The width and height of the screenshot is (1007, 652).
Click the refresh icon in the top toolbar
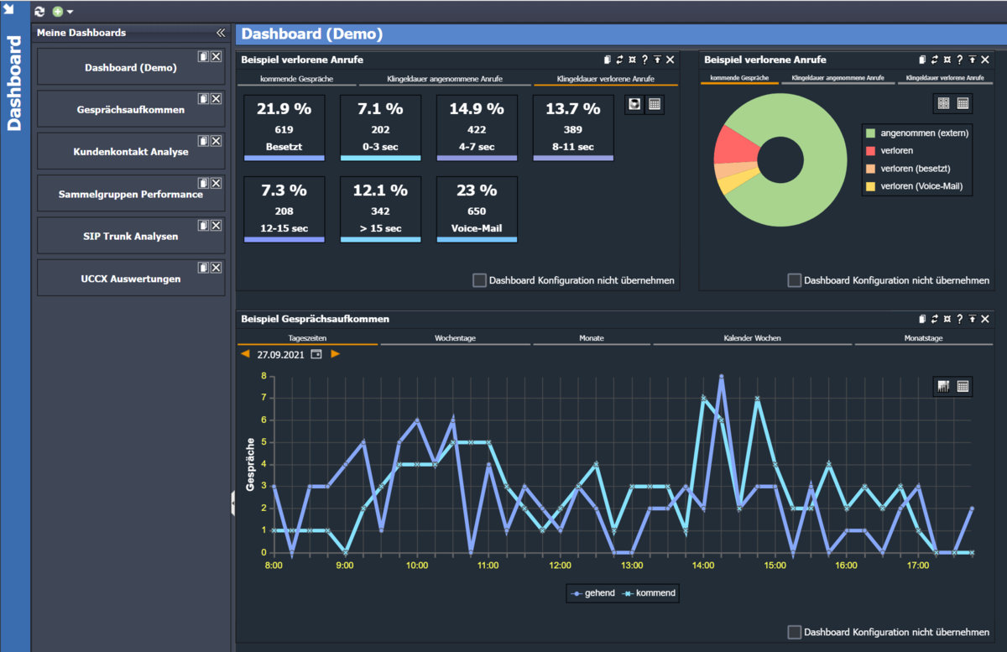pos(39,12)
